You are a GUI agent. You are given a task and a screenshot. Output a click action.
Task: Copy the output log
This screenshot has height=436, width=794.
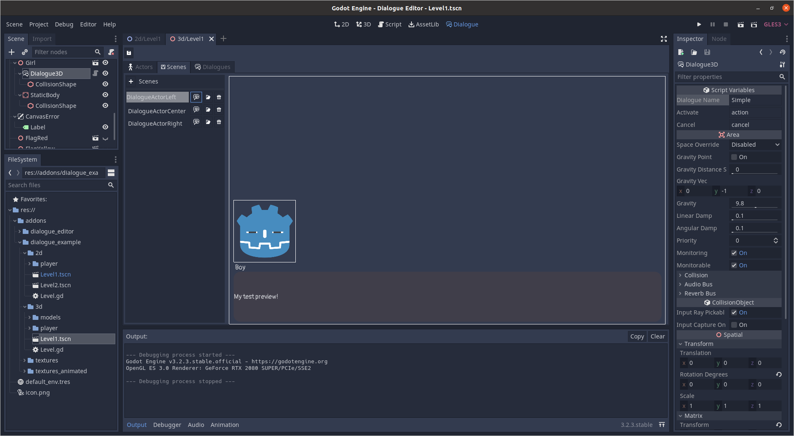point(637,336)
